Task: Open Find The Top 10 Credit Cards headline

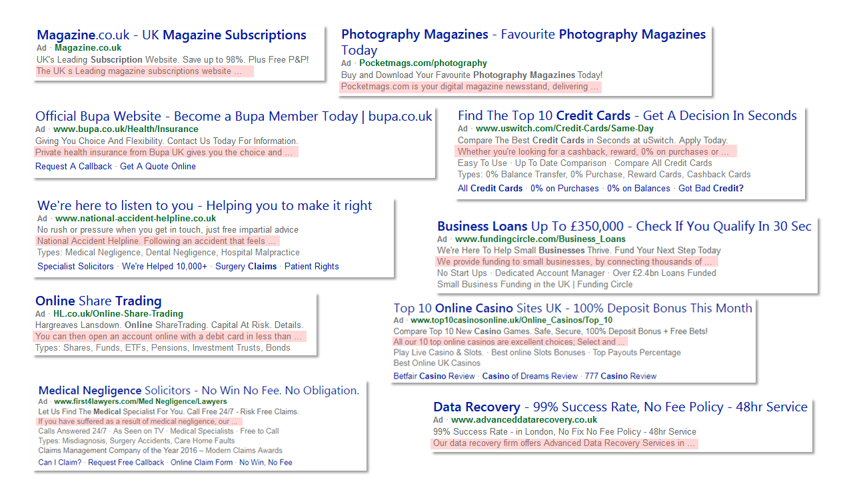Action: tap(627, 115)
